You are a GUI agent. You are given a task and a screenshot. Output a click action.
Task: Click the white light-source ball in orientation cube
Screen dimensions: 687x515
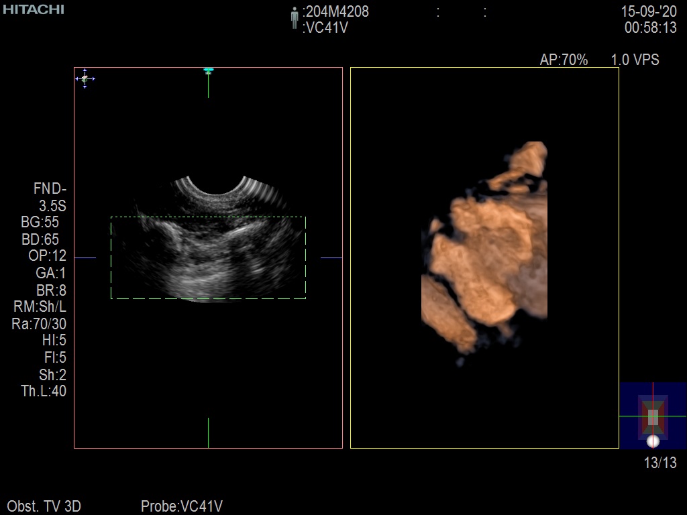(x=653, y=441)
